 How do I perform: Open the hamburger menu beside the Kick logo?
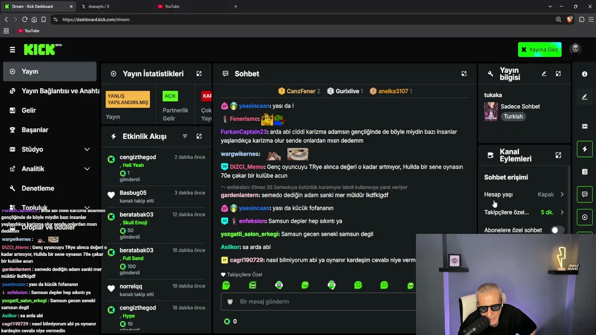coord(13,50)
